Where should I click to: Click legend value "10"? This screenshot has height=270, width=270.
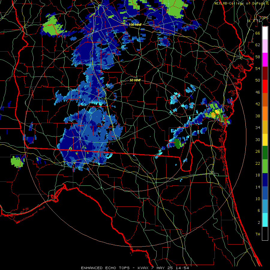pyautogui.click(x=258, y=199)
